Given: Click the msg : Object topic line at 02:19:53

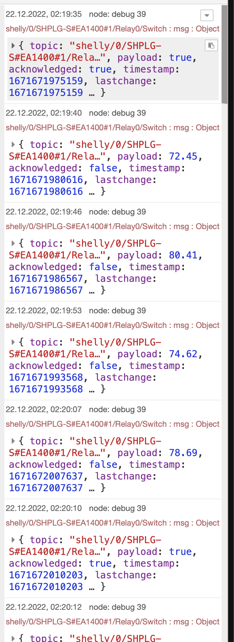Looking at the screenshot, I should 113,325.
